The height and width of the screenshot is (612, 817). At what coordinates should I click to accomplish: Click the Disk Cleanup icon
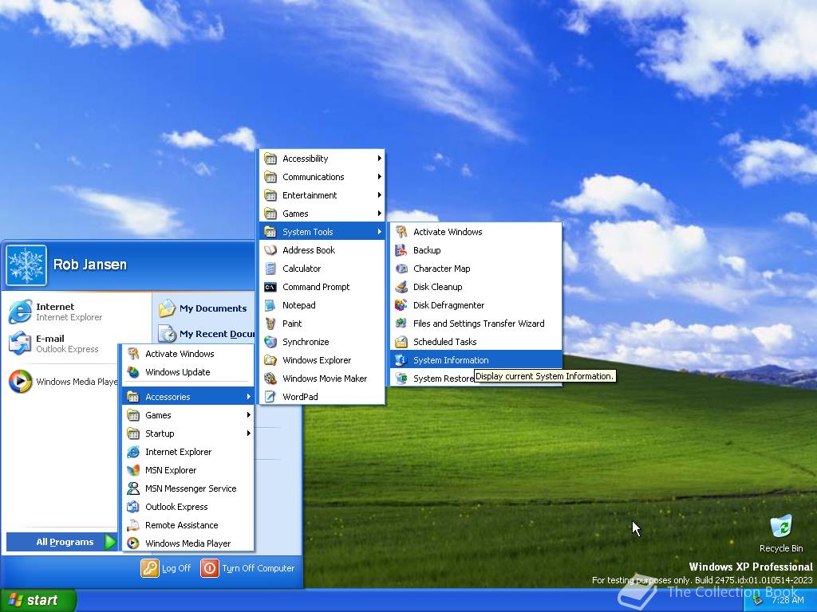point(401,287)
